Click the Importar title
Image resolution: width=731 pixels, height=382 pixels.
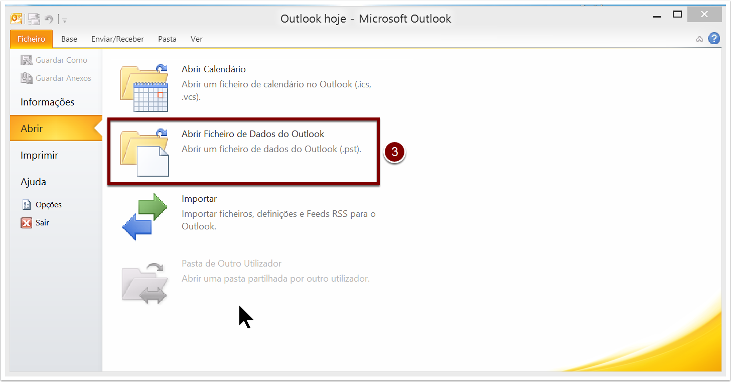coord(199,199)
